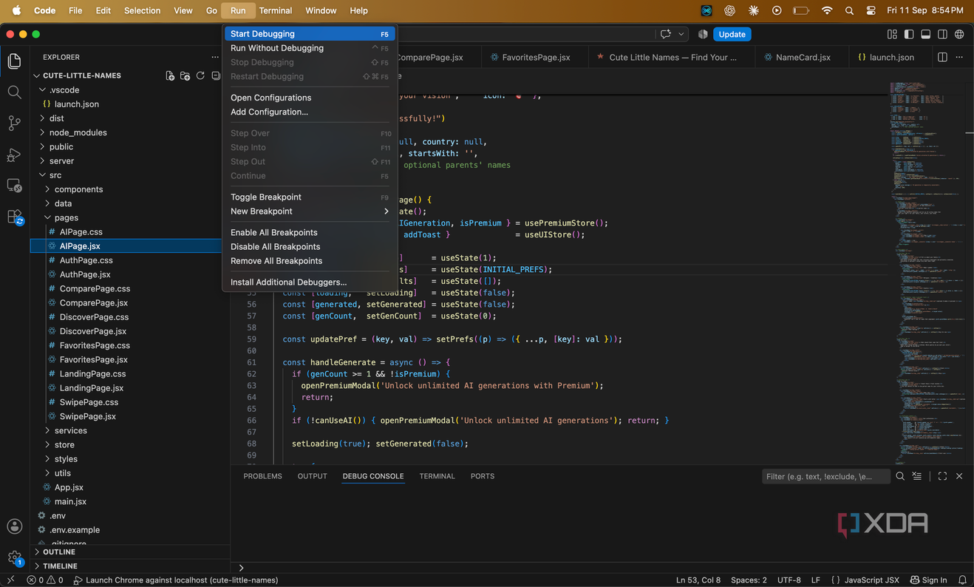The height and width of the screenshot is (587, 974).
Task: Open the Remote Explorer view
Action: pos(14,186)
